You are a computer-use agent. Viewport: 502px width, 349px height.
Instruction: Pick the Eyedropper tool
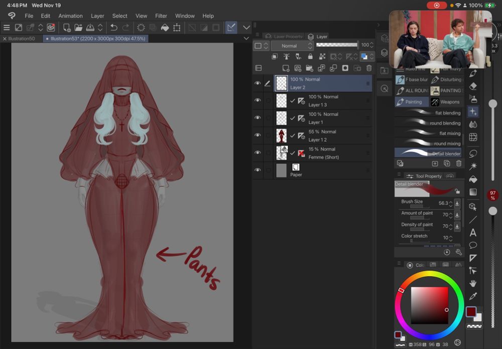pyautogui.click(x=473, y=296)
